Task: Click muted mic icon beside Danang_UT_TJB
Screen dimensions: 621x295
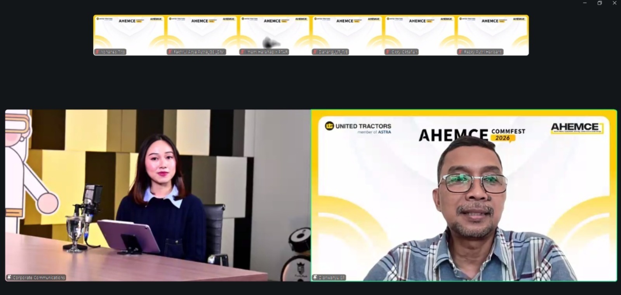Action: [315, 52]
